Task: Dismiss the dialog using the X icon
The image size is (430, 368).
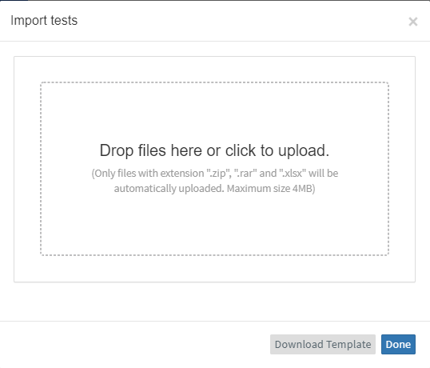Action: [412, 22]
